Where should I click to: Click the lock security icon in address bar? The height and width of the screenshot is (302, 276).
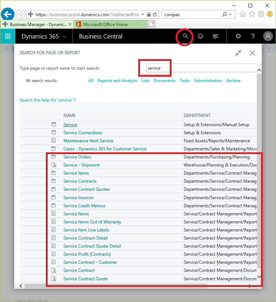149,14
